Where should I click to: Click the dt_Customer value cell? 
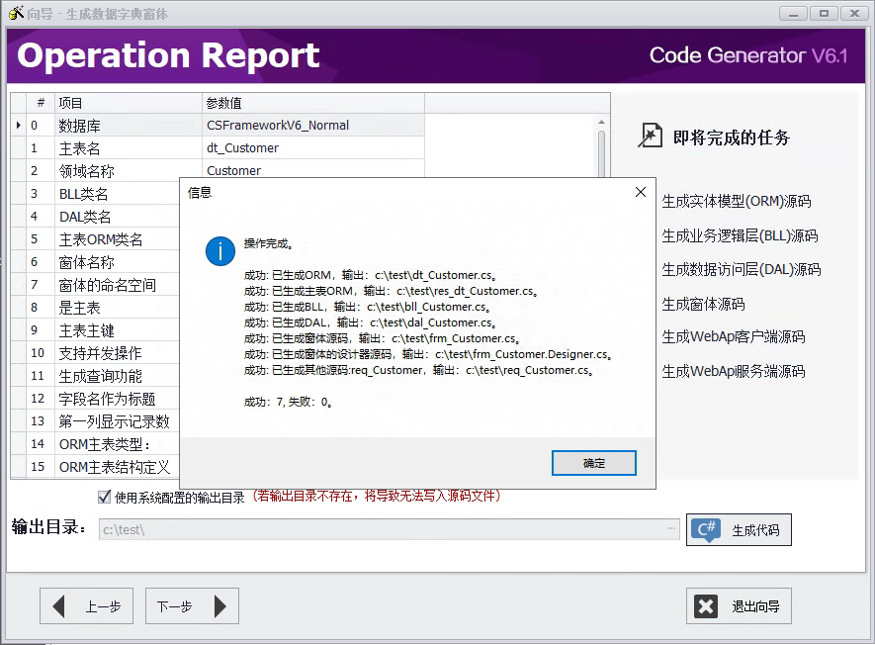click(x=313, y=148)
